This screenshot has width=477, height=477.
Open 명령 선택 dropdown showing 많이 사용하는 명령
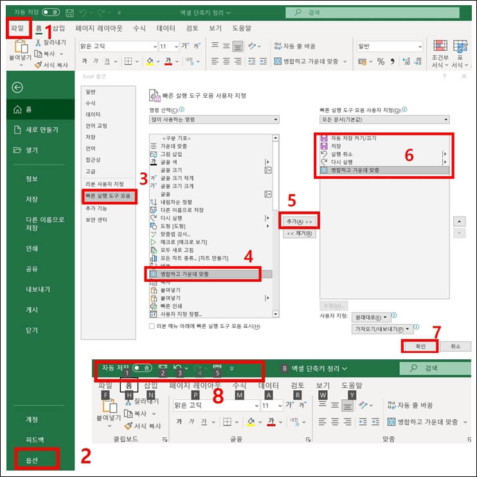214,120
